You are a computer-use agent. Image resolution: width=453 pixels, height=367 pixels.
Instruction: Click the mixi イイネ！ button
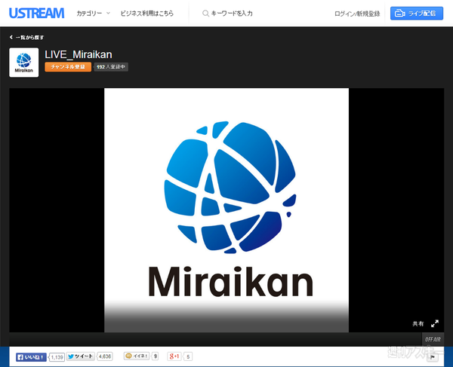click(x=137, y=356)
